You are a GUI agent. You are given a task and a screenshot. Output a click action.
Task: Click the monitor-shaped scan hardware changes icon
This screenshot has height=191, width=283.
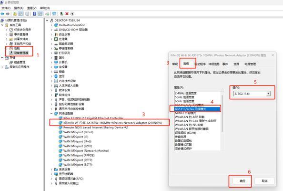[54, 14]
